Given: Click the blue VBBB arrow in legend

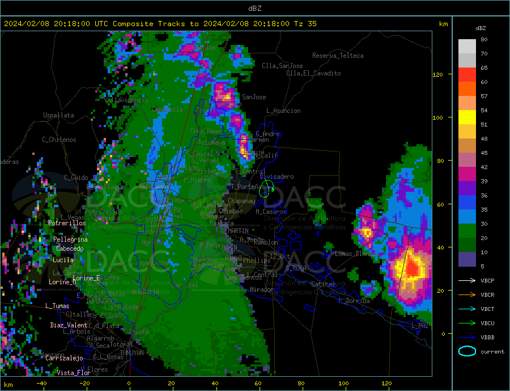Looking at the screenshot, I should click(x=467, y=337).
